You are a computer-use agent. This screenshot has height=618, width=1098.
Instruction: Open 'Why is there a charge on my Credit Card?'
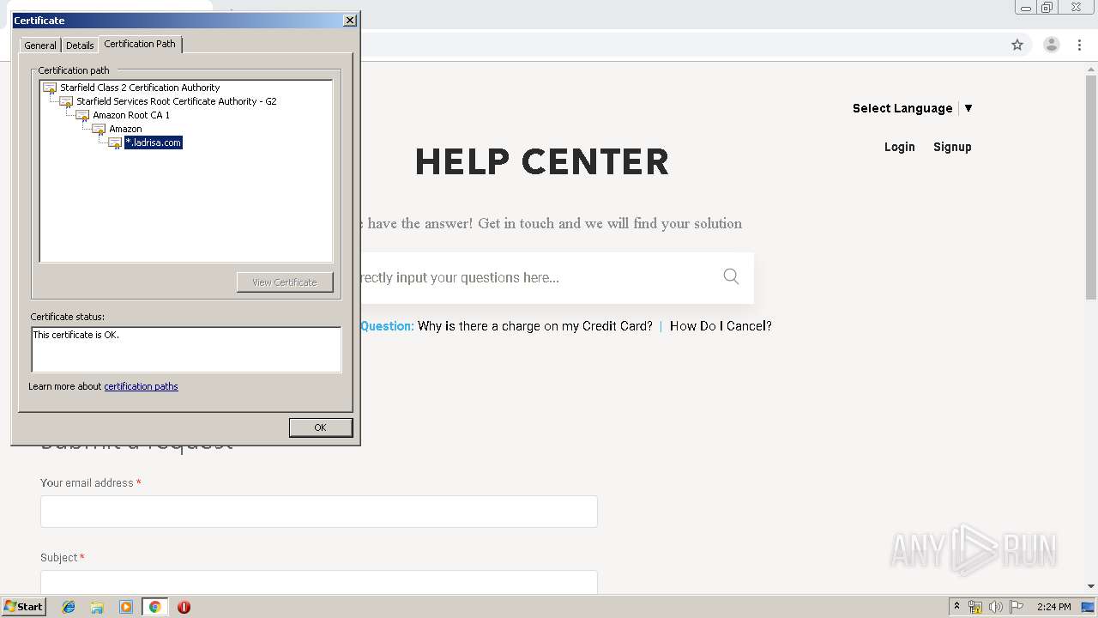pyautogui.click(x=535, y=326)
